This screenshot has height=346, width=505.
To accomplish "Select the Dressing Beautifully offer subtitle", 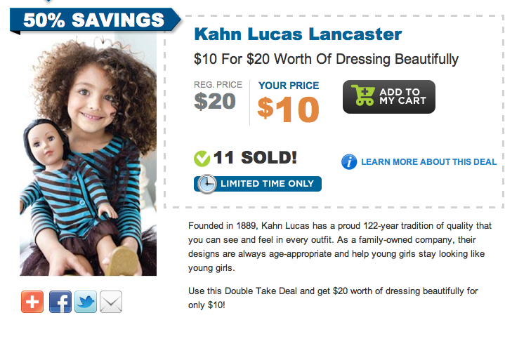I will tap(326, 60).
